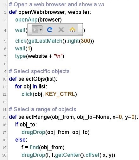Click the getCenter method call
Screen dimensions: 139x160
click(68, 155)
